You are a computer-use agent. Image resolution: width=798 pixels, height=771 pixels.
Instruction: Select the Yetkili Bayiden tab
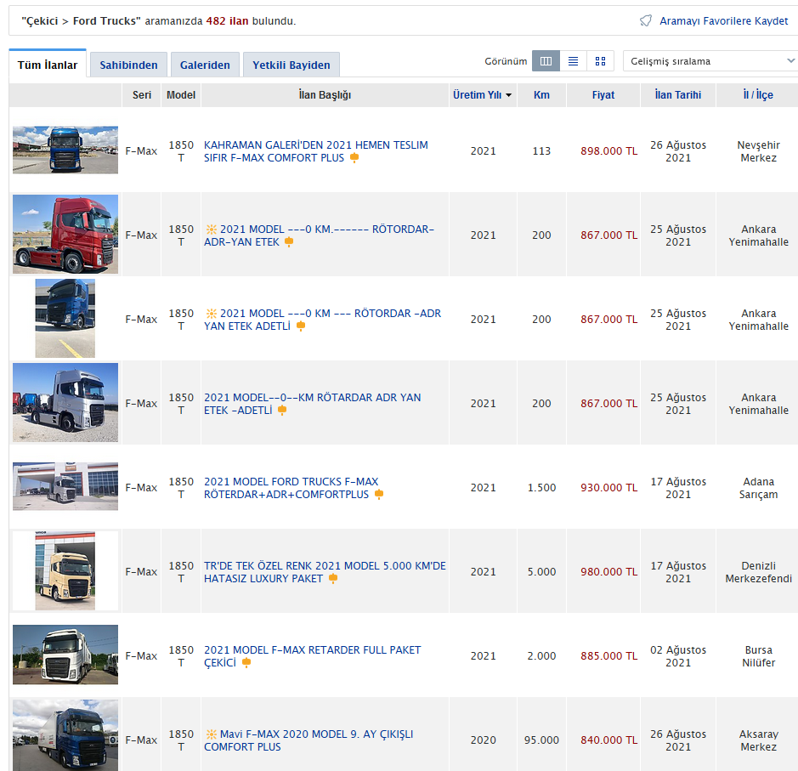(x=291, y=65)
